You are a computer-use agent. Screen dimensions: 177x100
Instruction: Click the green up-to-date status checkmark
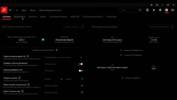point(43,39)
